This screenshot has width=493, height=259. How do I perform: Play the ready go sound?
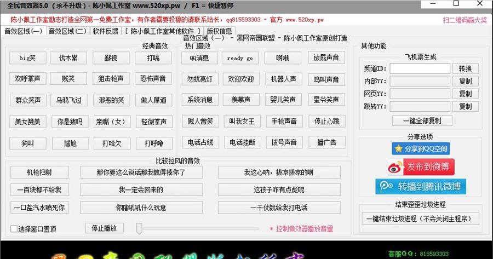click(240, 58)
